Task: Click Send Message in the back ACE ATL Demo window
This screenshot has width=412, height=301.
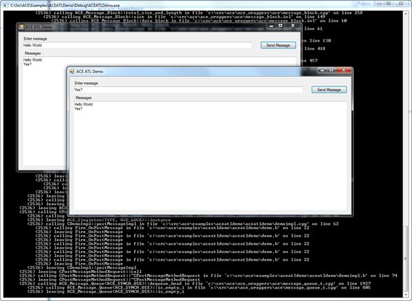Action: click(x=278, y=45)
